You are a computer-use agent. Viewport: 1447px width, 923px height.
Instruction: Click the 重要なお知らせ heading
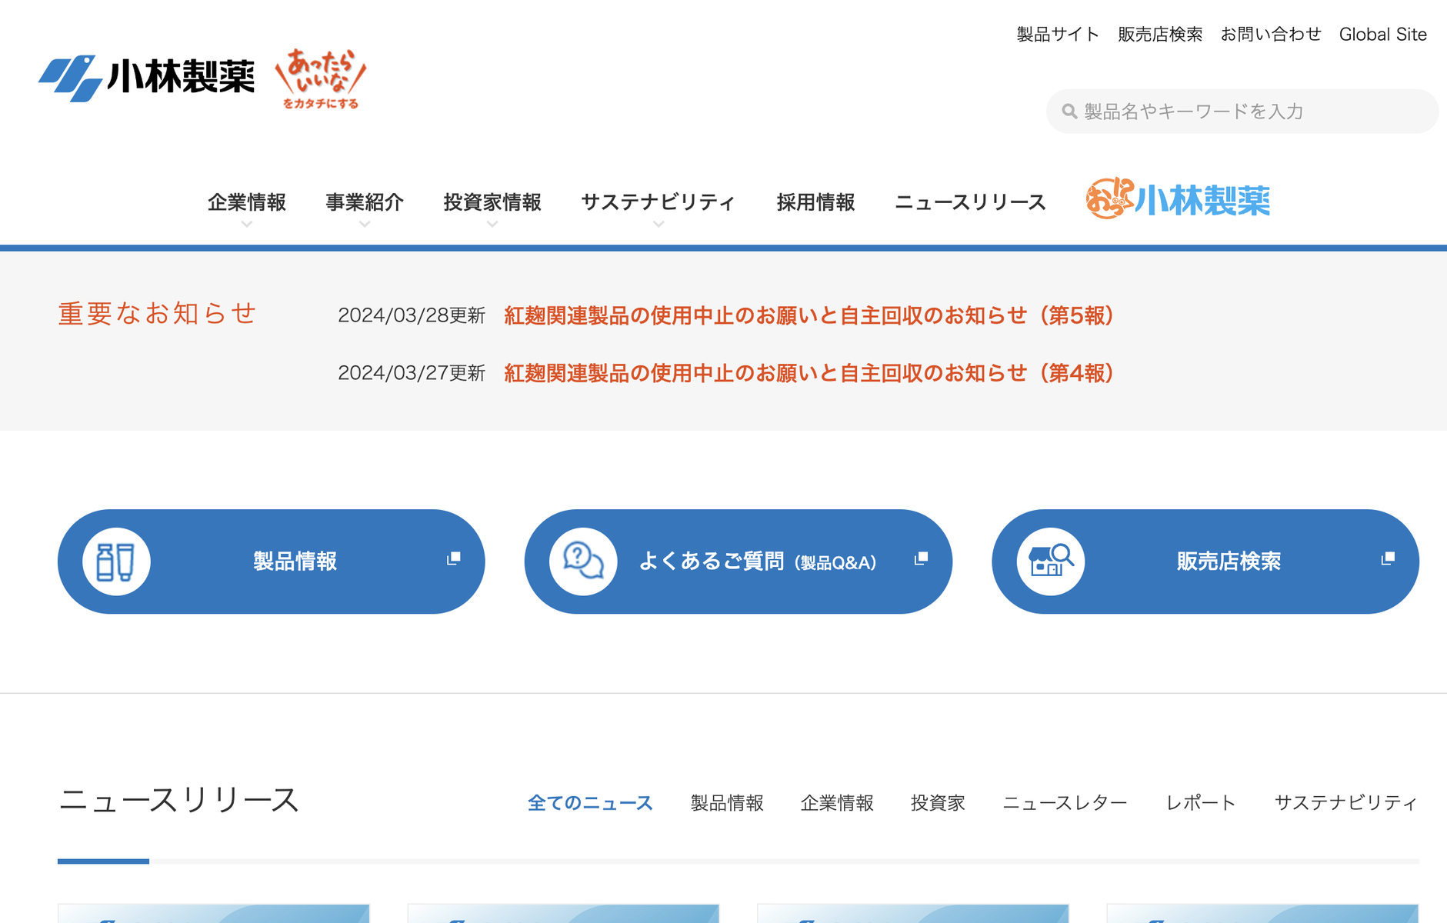tap(158, 314)
